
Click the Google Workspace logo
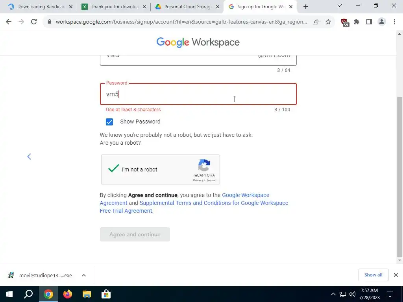click(198, 42)
